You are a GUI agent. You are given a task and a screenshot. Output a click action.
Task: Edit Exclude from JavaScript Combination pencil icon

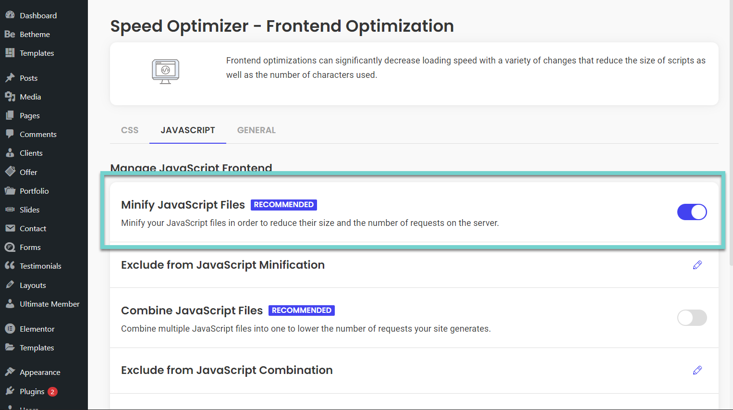click(x=697, y=370)
